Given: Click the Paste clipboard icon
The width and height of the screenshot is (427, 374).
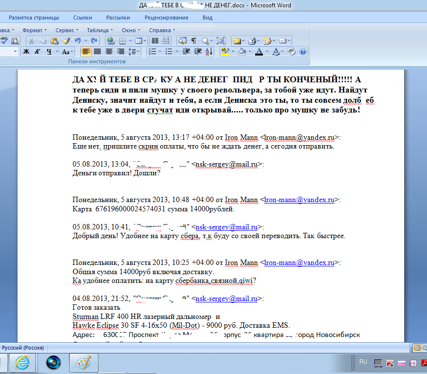Looking at the screenshot, I should tap(54, 41).
